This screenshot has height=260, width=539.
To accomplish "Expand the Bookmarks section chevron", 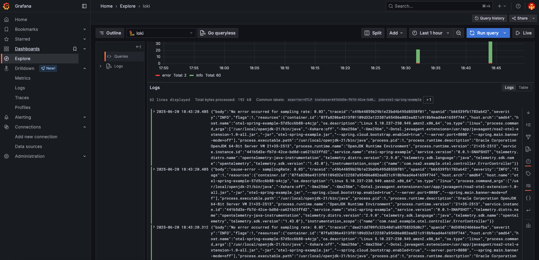I will 85,29.
